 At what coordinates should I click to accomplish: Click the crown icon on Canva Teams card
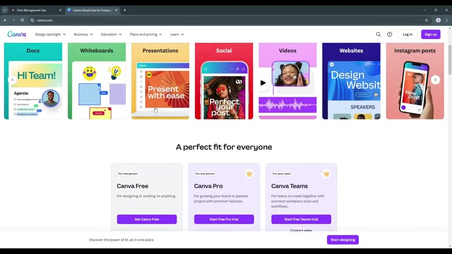[x=327, y=174]
